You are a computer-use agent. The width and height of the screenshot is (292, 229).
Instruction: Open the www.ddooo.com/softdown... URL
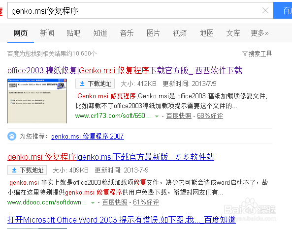click(47, 202)
